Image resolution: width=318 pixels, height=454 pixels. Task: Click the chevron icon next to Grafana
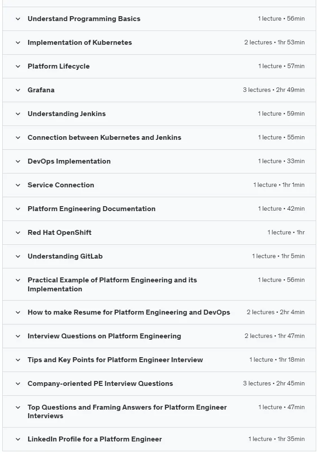coord(18,90)
